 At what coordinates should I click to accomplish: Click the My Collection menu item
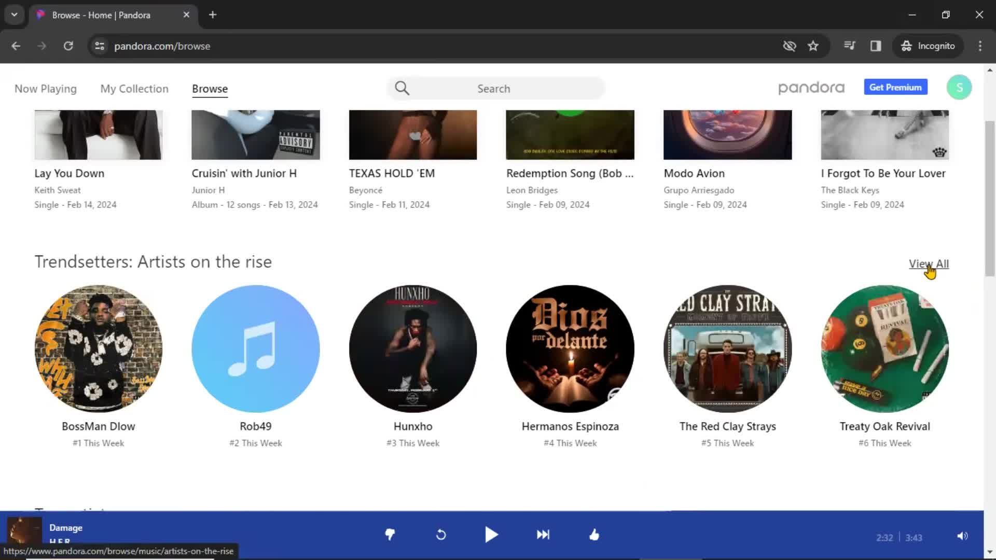click(133, 88)
